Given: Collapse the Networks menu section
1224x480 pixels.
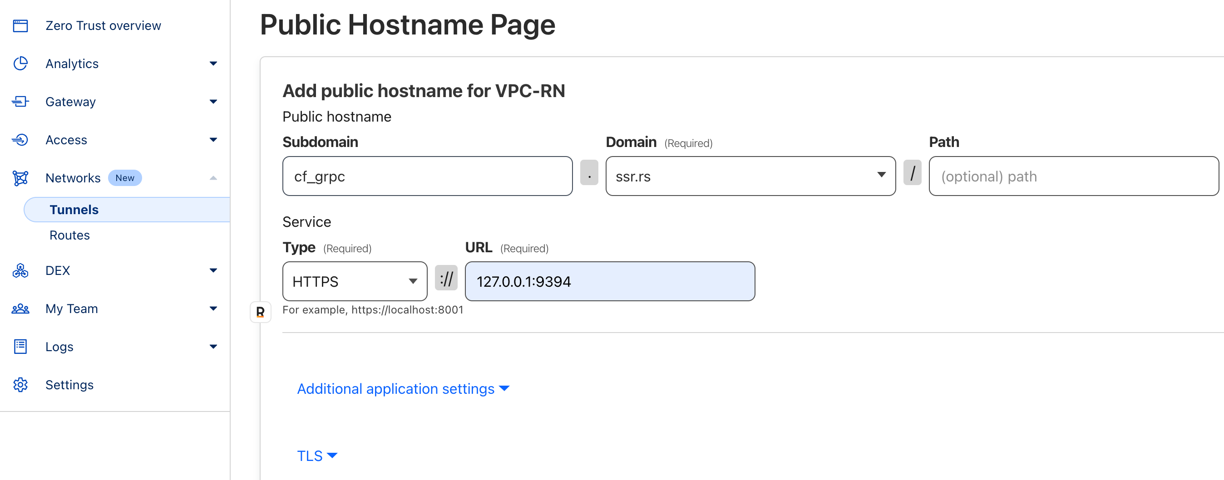Looking at the screenshot, I should [213, 178].
